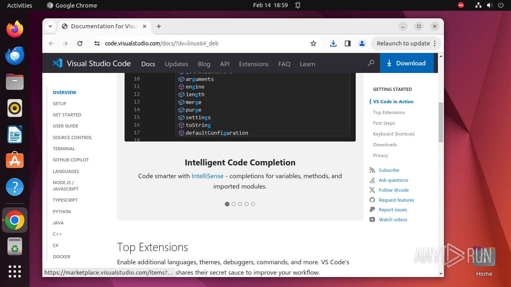Click the page vertical scrollbar thumb
Viewport: 511px width, 287px height.
[441, 122]
